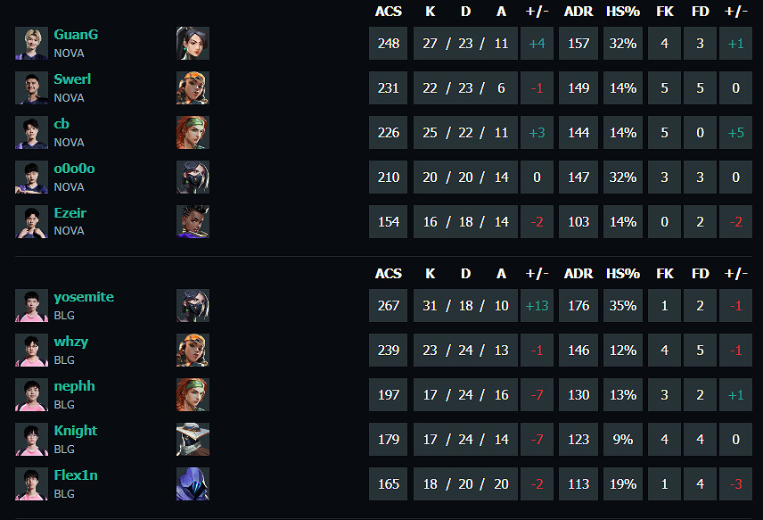The image size is (763, 520).
Task: Click the agent icon in cb's row
Action: 193,133
